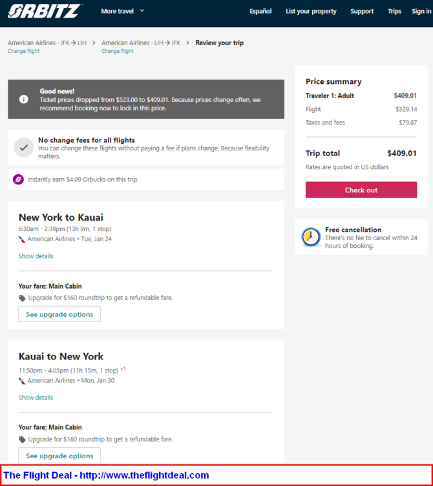
Task: Click breadcrumb chevron before Review your trip
Action: tap(188, 43)
